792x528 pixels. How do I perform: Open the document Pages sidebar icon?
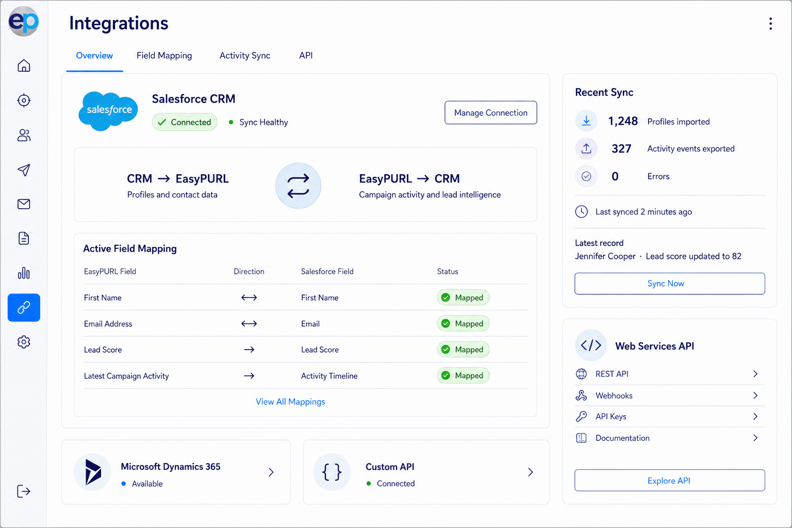click(24, 238)
